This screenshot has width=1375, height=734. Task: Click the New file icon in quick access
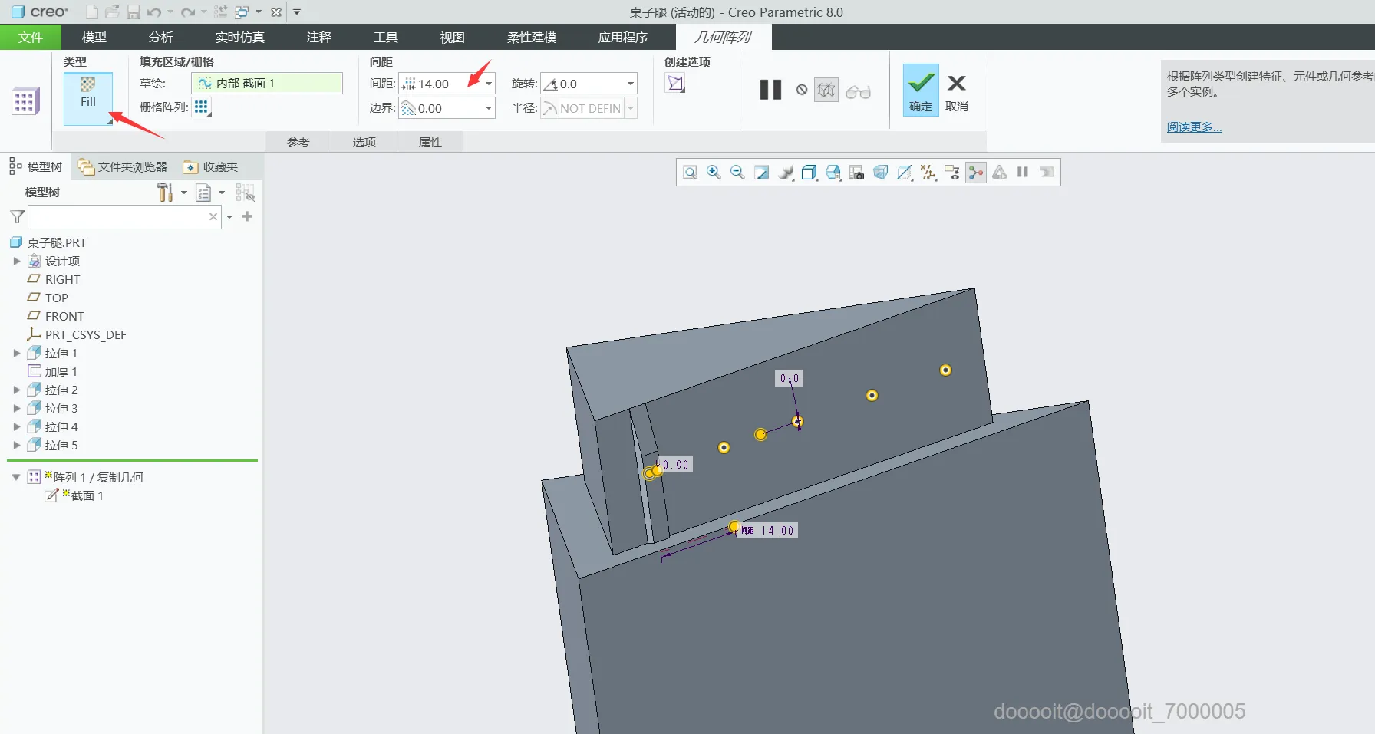92,12
